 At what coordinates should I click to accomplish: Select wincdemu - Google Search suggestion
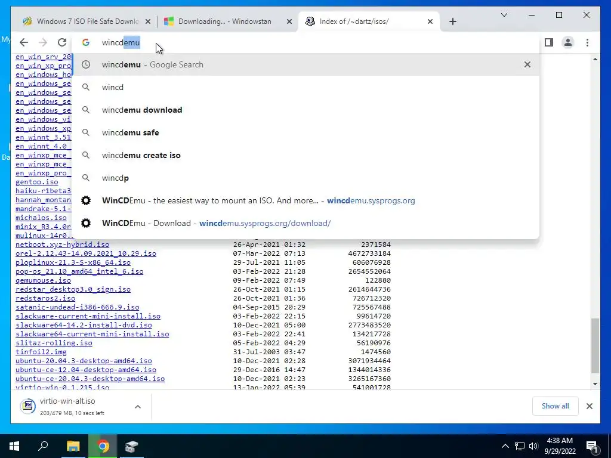click(305, 64)
